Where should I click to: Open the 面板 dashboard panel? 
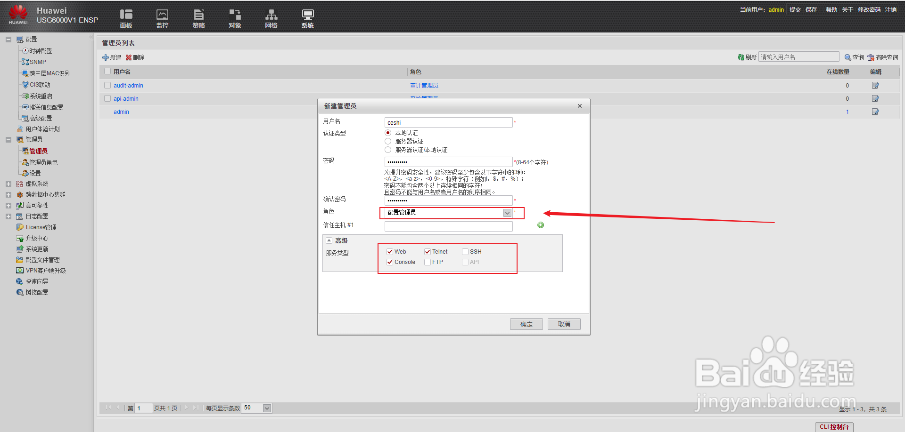pos(126,18)
